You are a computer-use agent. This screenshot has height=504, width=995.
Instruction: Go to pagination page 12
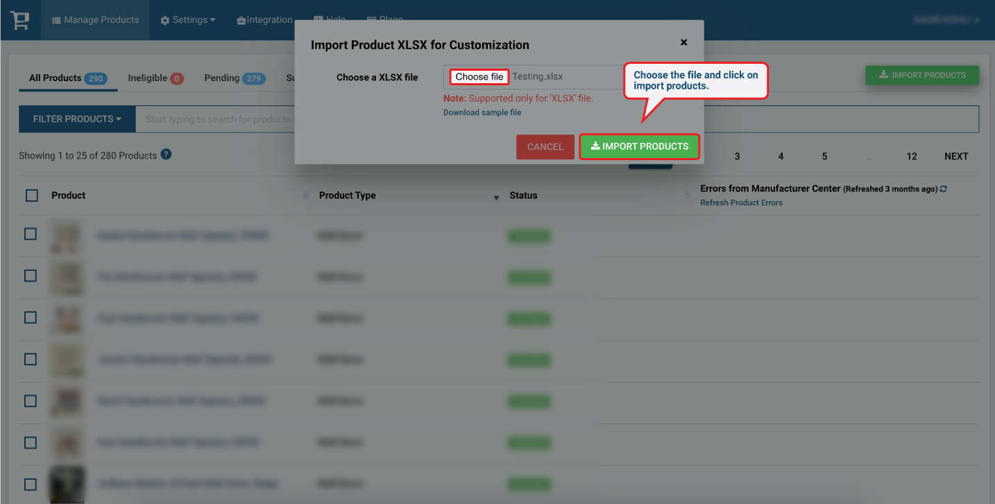pos(912,156)
